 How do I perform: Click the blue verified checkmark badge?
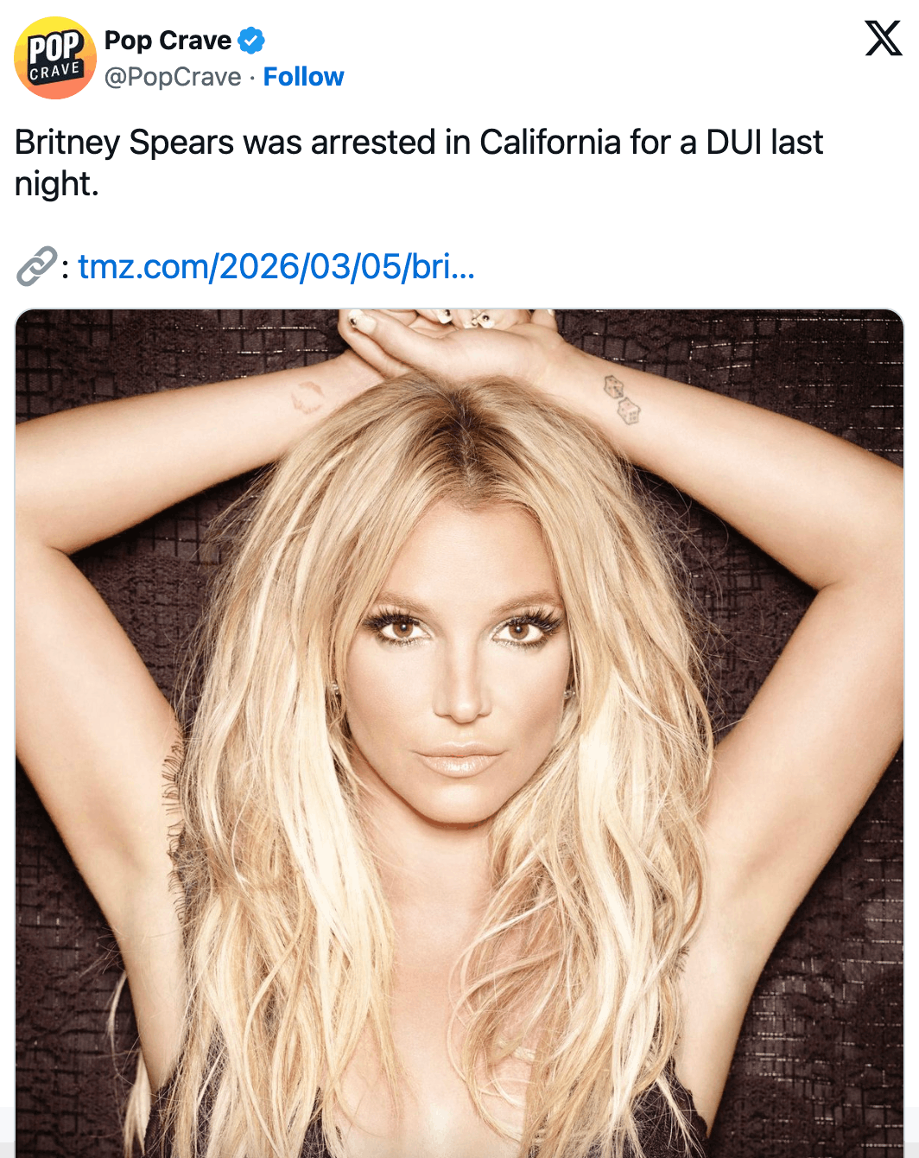(251, 41)
